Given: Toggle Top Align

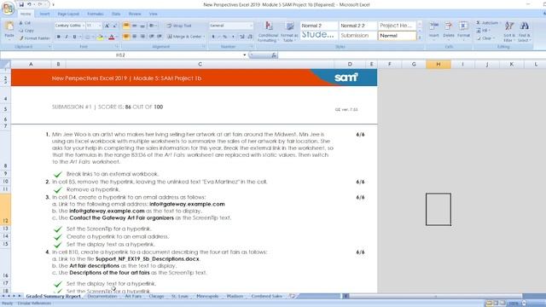Looking at the screenshot, I should (x=126, y=26).
